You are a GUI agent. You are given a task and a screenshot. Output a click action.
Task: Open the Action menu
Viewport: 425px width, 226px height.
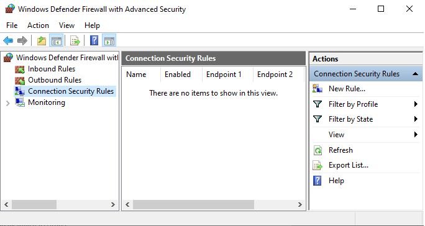pos(39,25)
